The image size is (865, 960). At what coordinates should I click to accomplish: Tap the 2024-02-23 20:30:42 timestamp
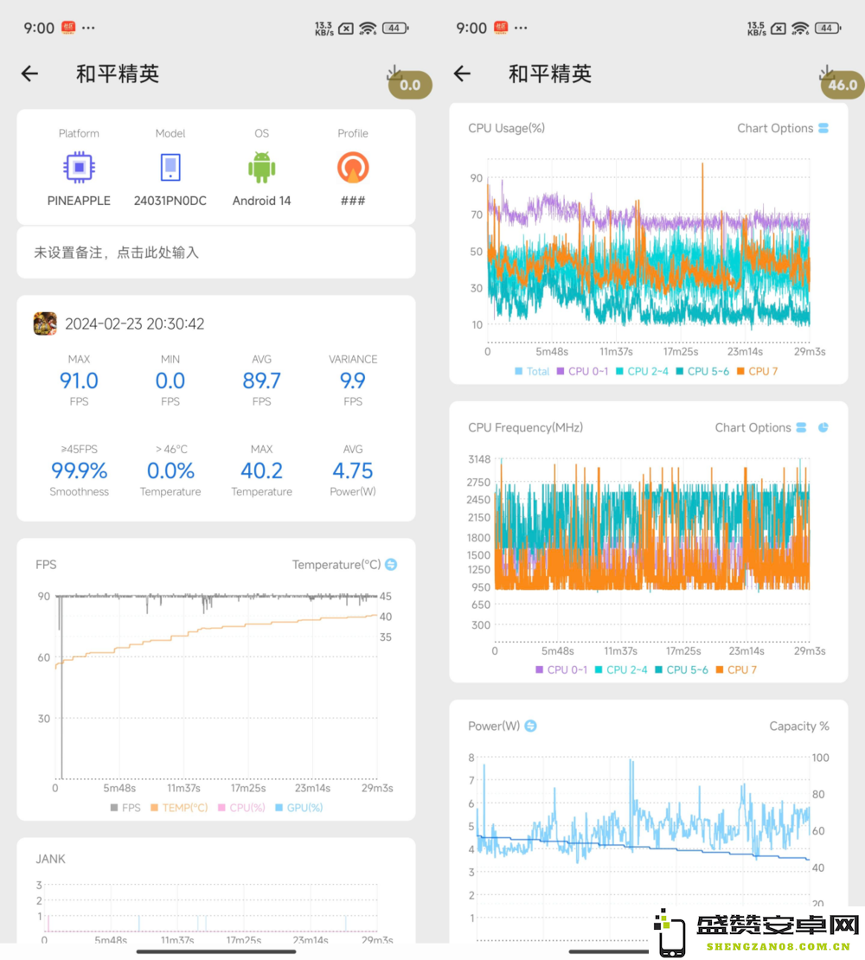click(135, 323)
